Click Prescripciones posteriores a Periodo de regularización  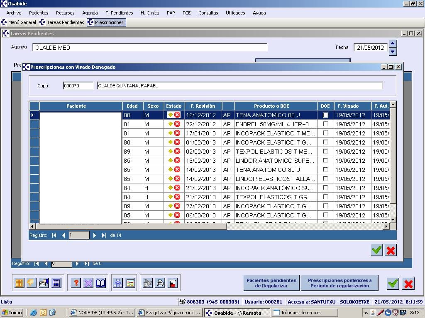[340, 283]
